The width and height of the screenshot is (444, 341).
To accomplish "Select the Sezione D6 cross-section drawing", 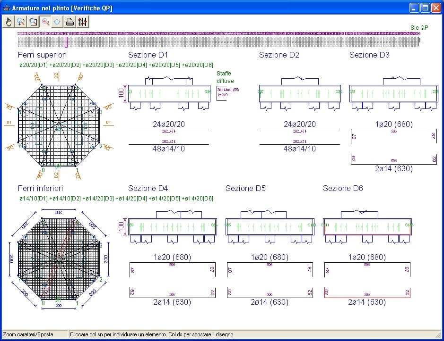I will [367, 227].
